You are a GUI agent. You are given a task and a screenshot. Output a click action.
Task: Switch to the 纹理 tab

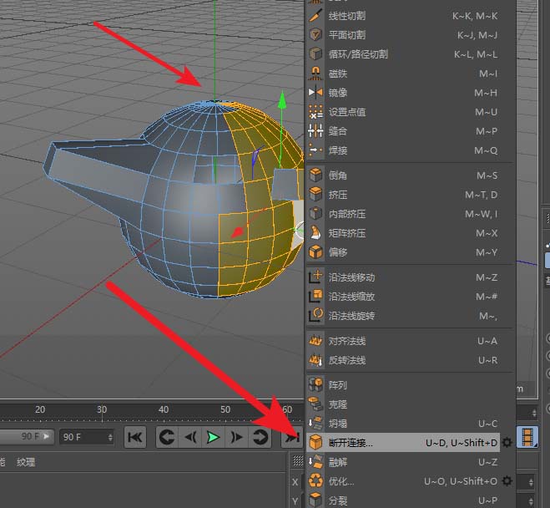tap(26, 461)
